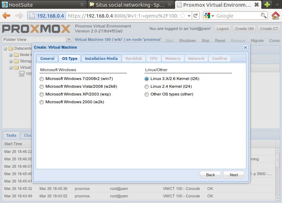
Task: Click the Google search input field
Action: point(238,16)
